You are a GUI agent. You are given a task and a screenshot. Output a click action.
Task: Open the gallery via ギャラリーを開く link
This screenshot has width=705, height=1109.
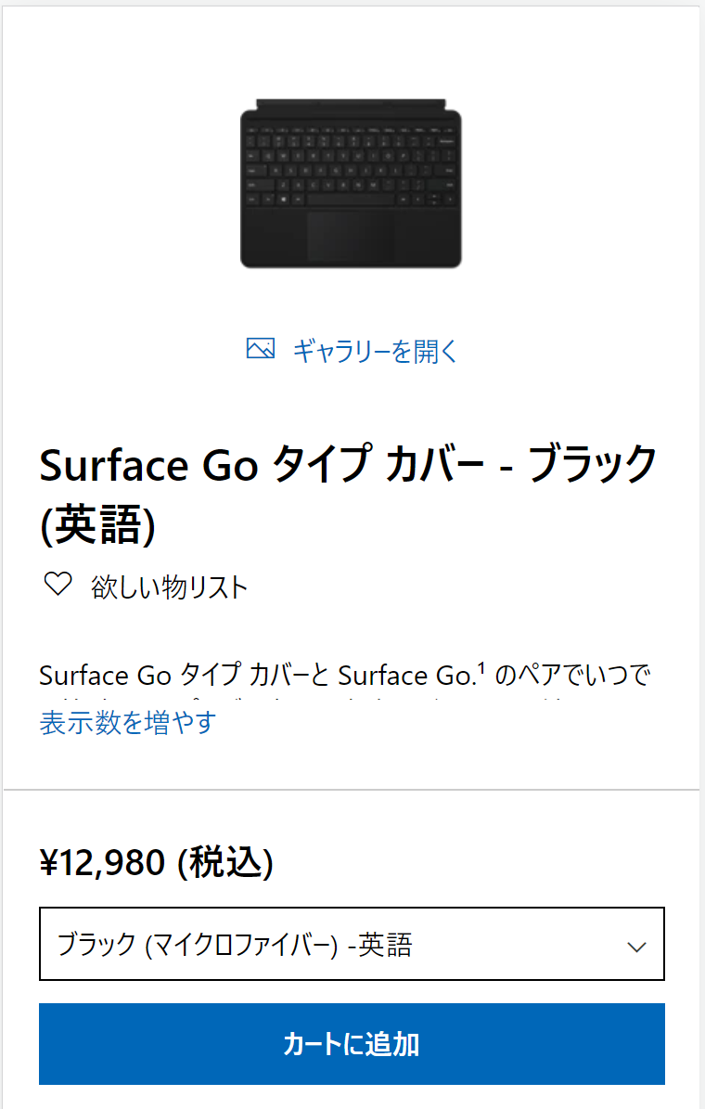click(375, 351)
